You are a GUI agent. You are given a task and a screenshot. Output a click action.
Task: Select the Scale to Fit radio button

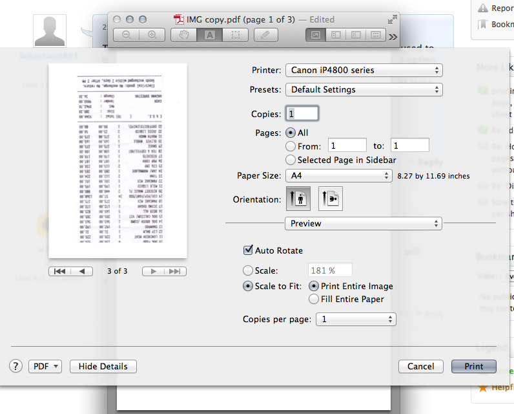[x=248, y=286]
